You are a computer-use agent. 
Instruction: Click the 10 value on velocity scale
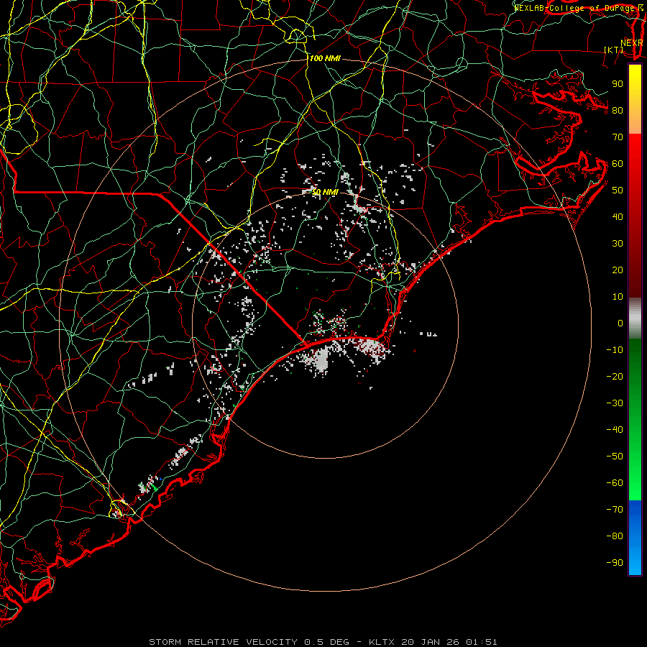point(618,297)
